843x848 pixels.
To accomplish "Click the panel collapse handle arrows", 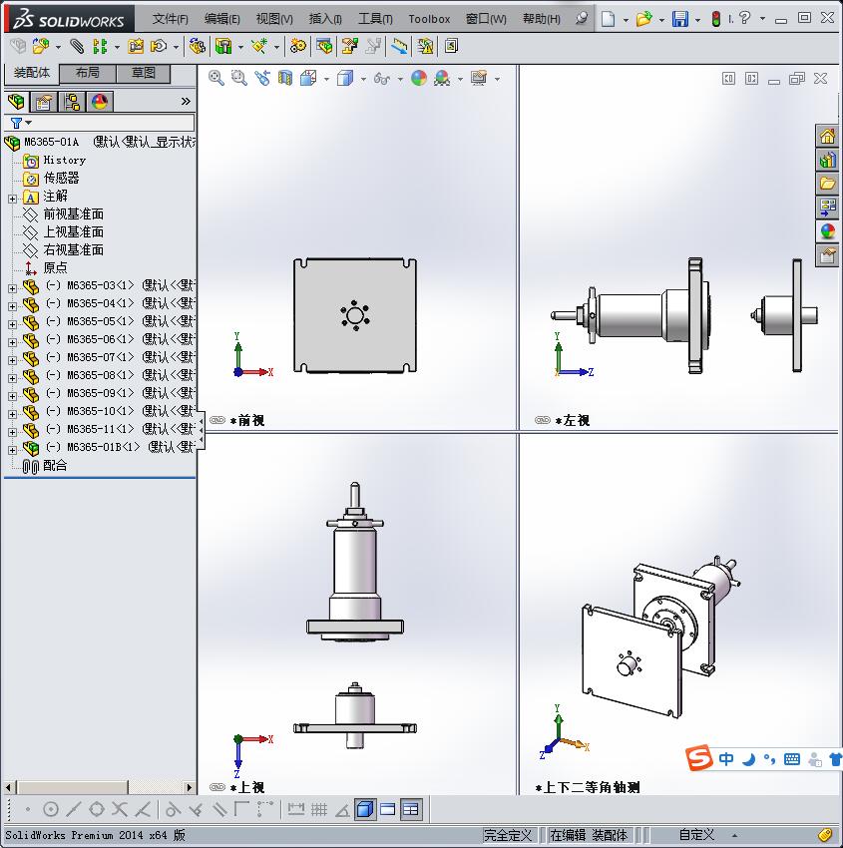I will click(201, 430).
